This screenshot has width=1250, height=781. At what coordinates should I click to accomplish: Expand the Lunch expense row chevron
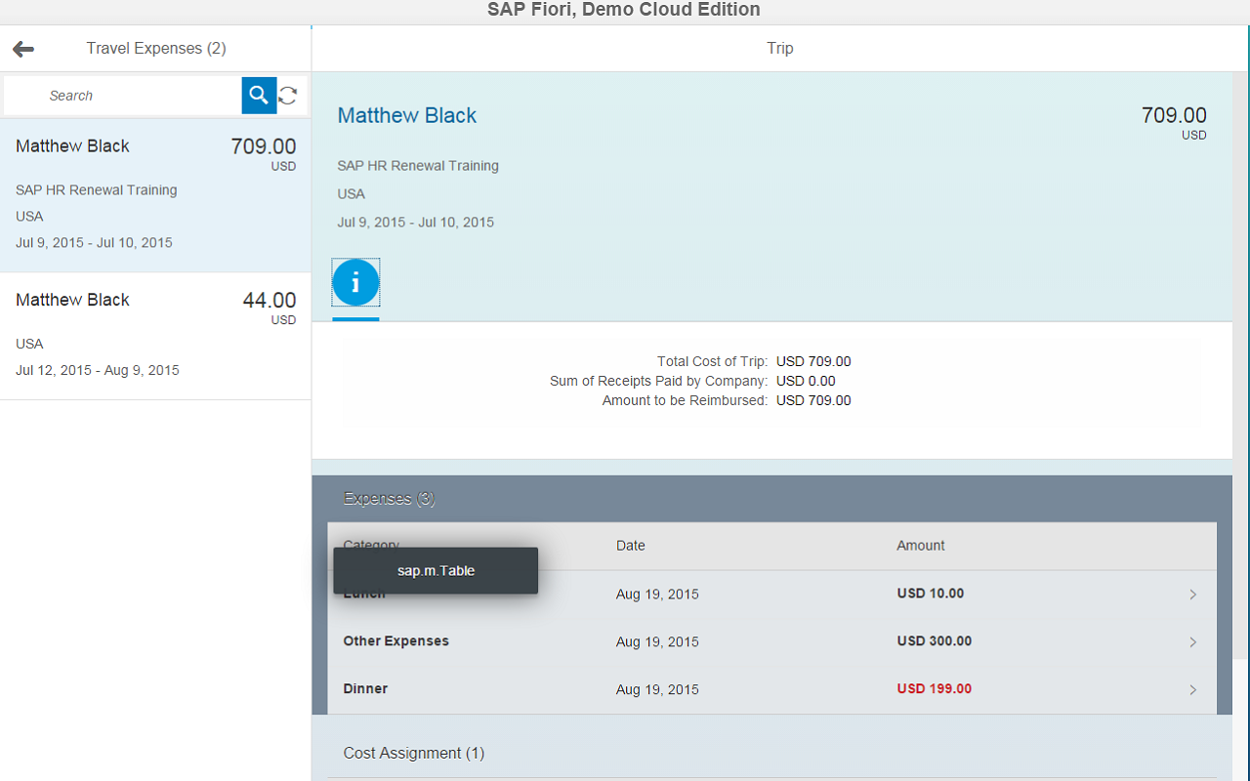pos(1192,595)
